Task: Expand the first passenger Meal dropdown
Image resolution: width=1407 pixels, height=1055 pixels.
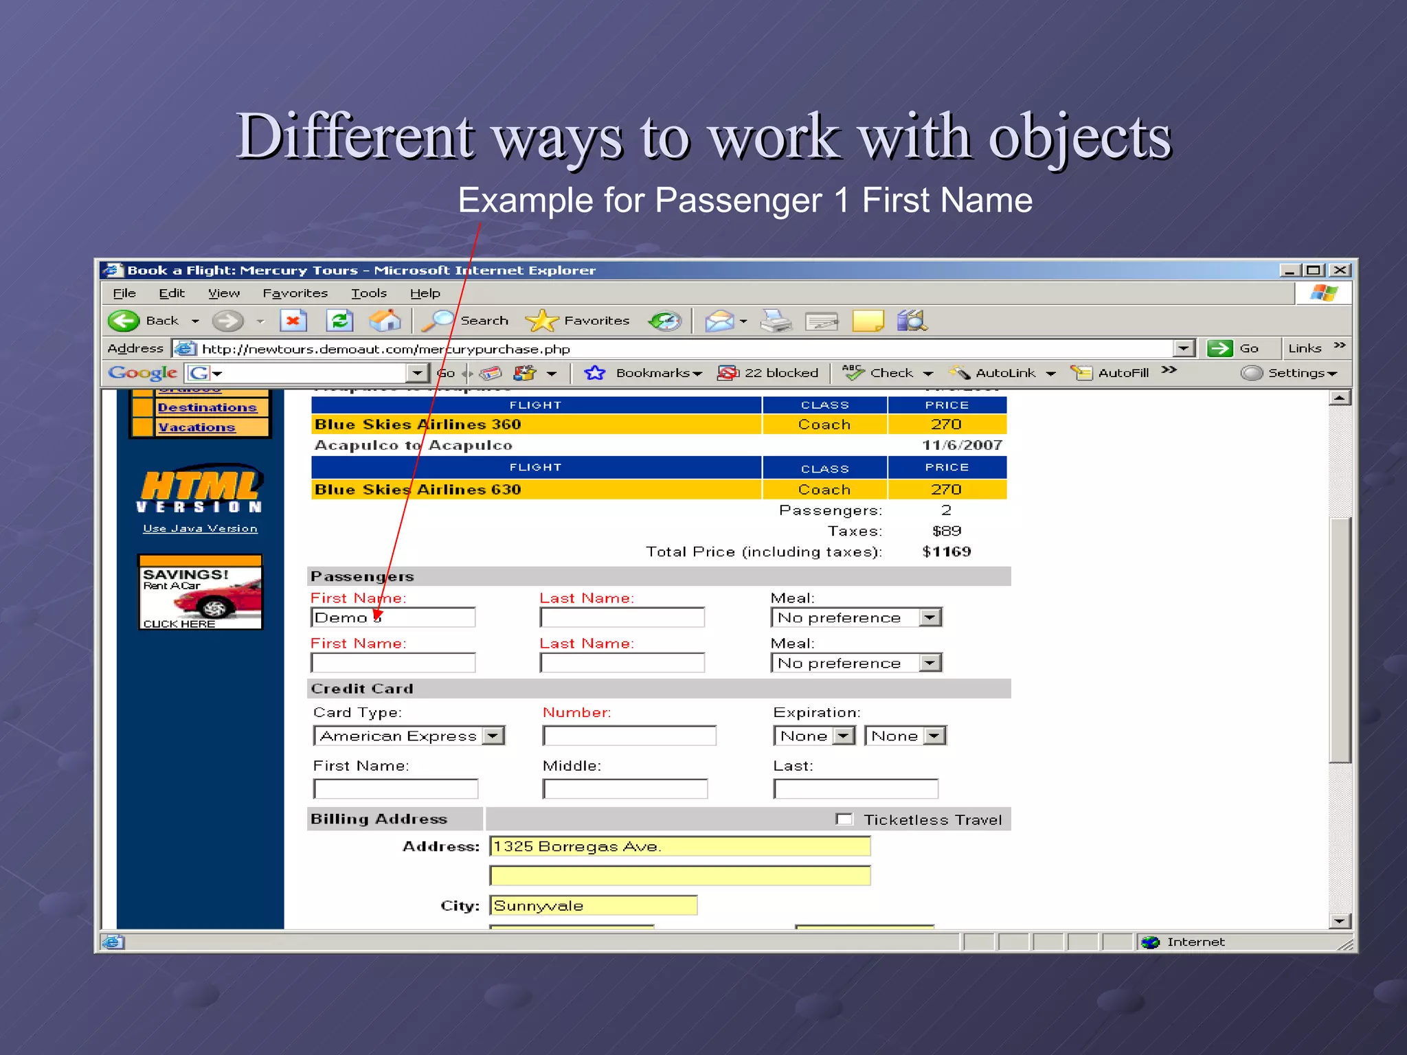Action: tap(930, 617)
